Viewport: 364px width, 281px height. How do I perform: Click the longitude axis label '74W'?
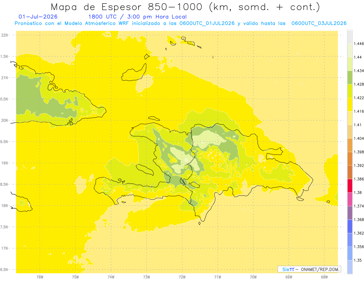pyautogui.click(x=111, y=277)
